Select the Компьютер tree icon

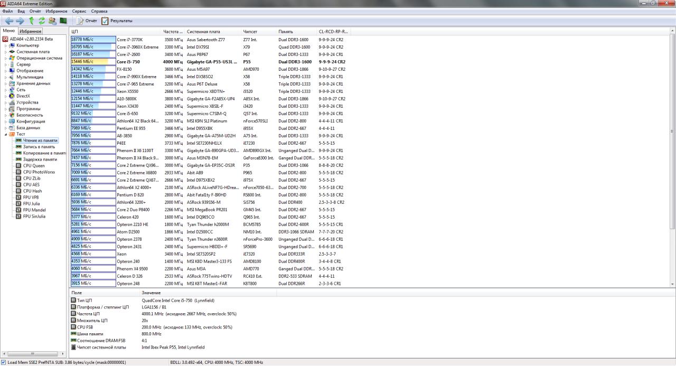[x=12, y=45]
